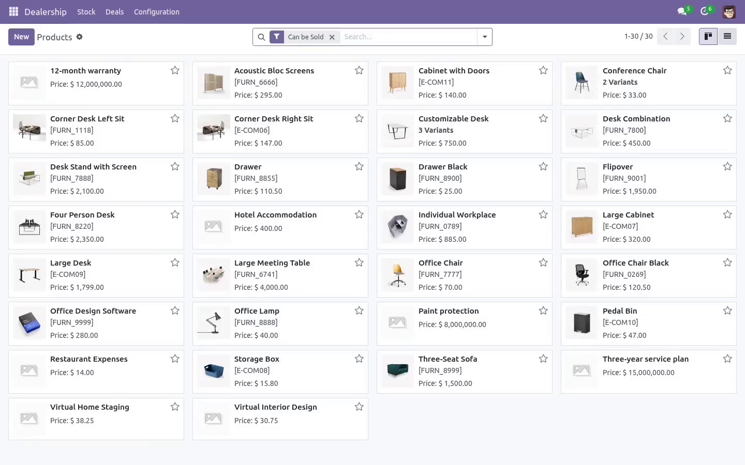Create a new product with New button
Screen dimensions: 745x465
pyautogui.click(x=21, y=37)
